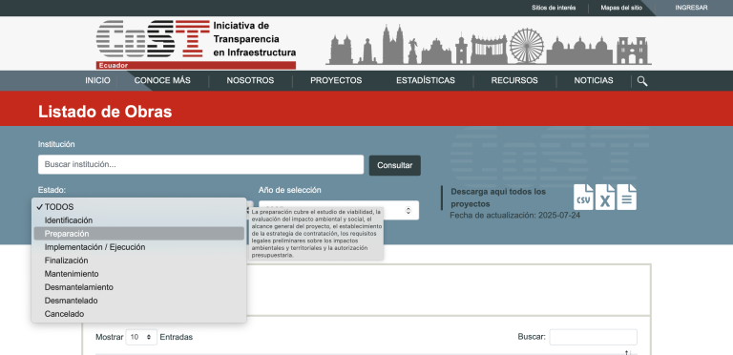Download projects as Excel spreadsheet
Image resolution: width=733 pixels, height=355 pixels.
(605, 198)
